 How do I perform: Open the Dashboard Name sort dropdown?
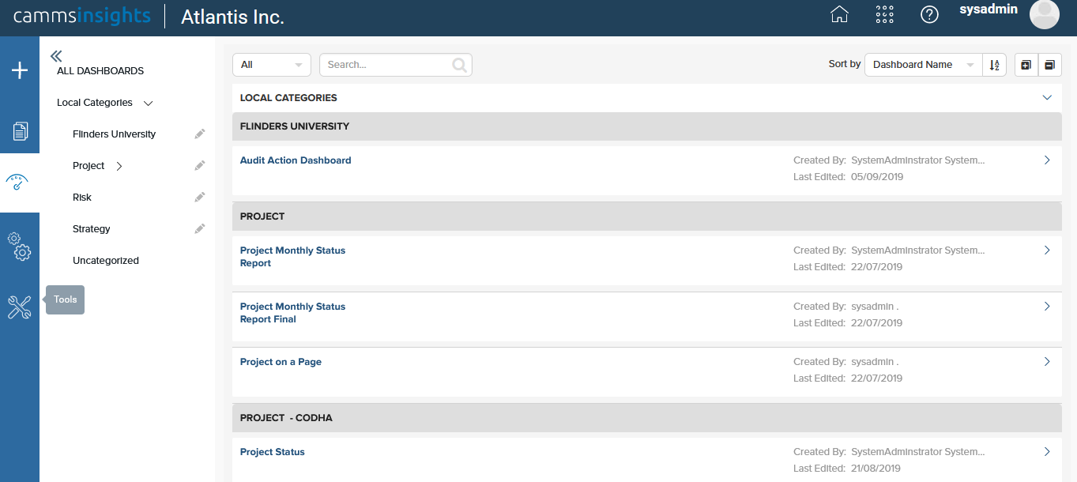click(x=923, y=65)
